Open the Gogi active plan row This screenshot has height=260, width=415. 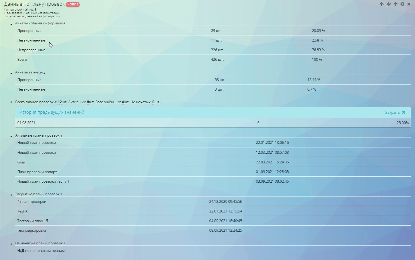click(21, 162)
